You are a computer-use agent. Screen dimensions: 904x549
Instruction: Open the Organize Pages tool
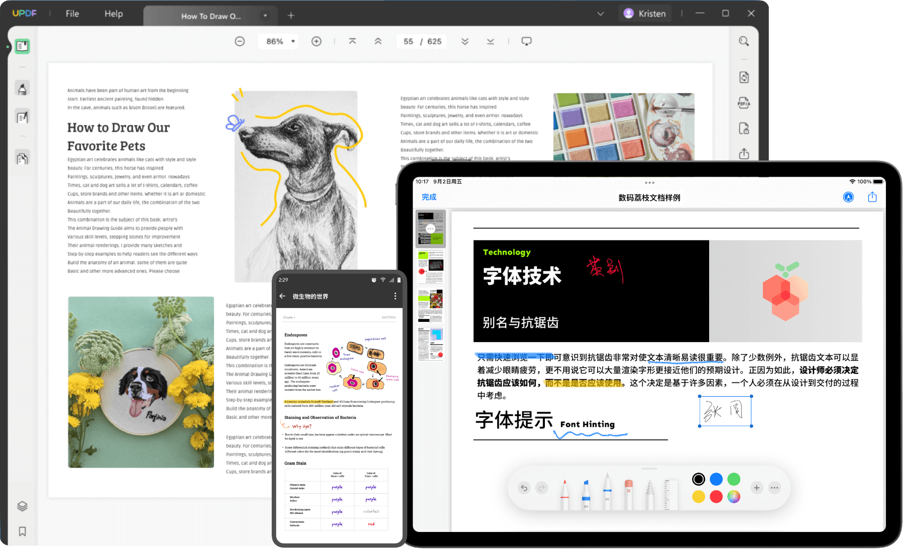tap(22, 157)
